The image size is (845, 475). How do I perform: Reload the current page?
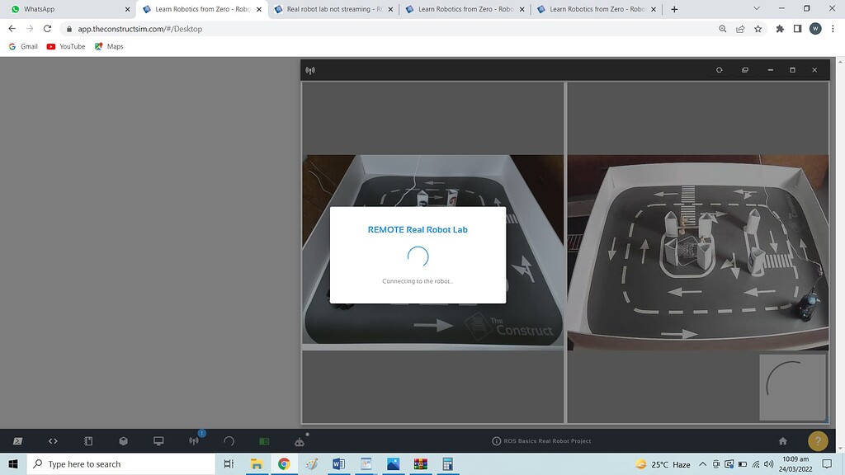(x=47, y=29)
